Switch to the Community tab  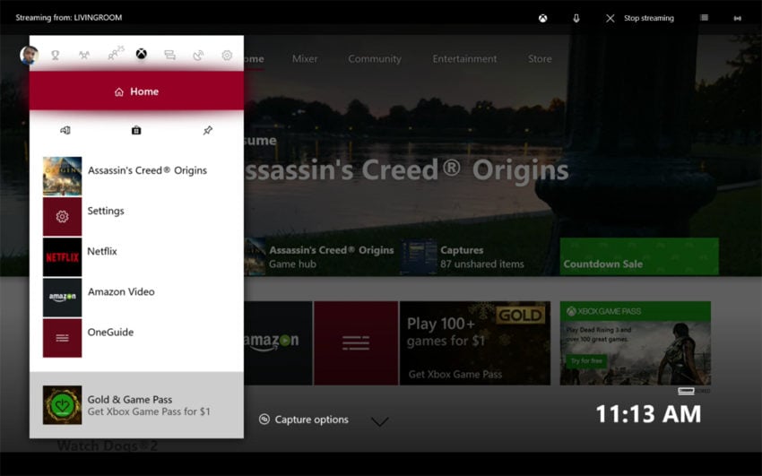[375, 59]
